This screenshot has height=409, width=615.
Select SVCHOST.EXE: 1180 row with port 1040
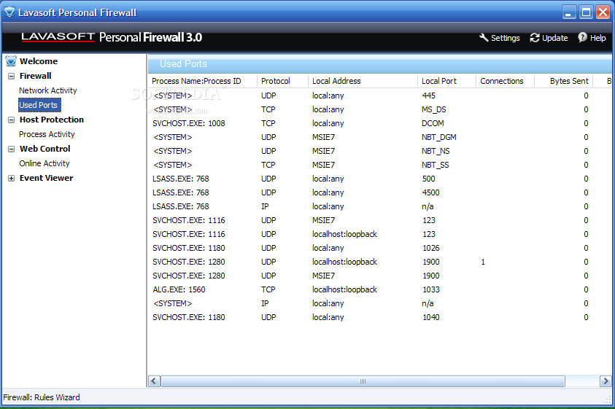[x=379, y=317]
